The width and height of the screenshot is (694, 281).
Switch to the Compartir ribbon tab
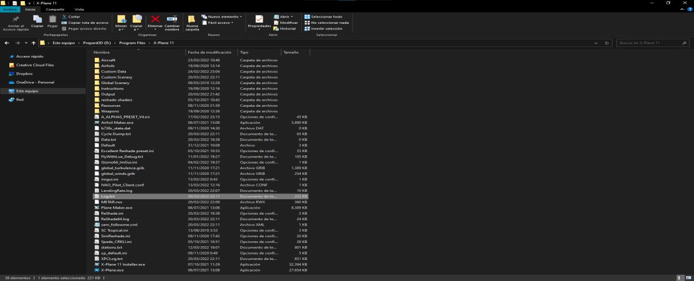pos(55,9)
